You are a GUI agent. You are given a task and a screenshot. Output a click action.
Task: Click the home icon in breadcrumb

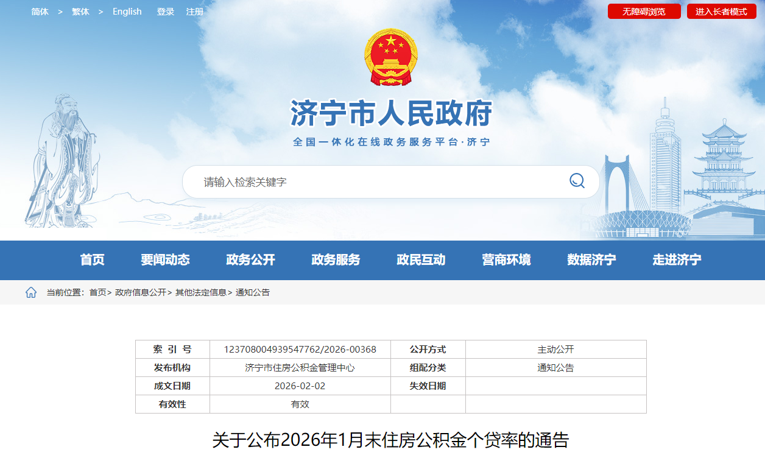[31, 292]
